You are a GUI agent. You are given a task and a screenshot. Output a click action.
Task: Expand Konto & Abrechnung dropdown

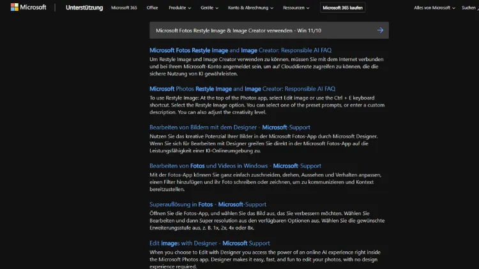[250, 8]
